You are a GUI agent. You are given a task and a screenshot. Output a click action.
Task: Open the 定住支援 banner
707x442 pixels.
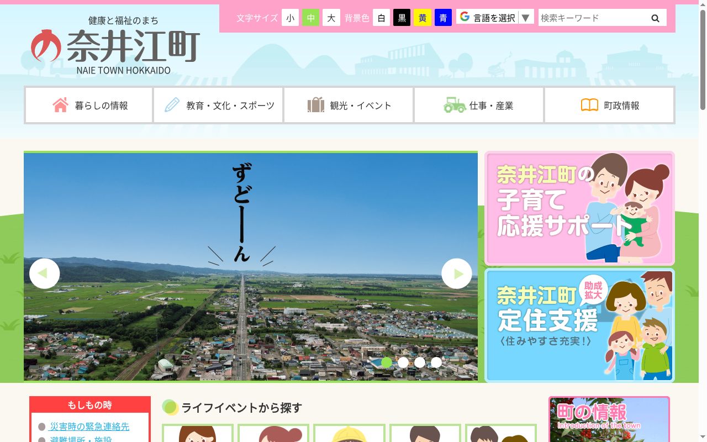coord(579,325)
